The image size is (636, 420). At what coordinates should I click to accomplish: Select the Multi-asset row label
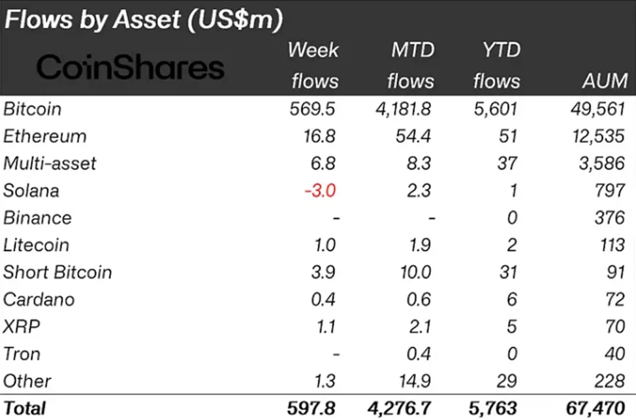pyautogui.click(x=50, y=164)
